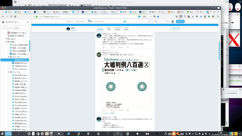Click the blue ツイート compose button
This screenshot has width=242, height=136.
(x=180, y=22)
